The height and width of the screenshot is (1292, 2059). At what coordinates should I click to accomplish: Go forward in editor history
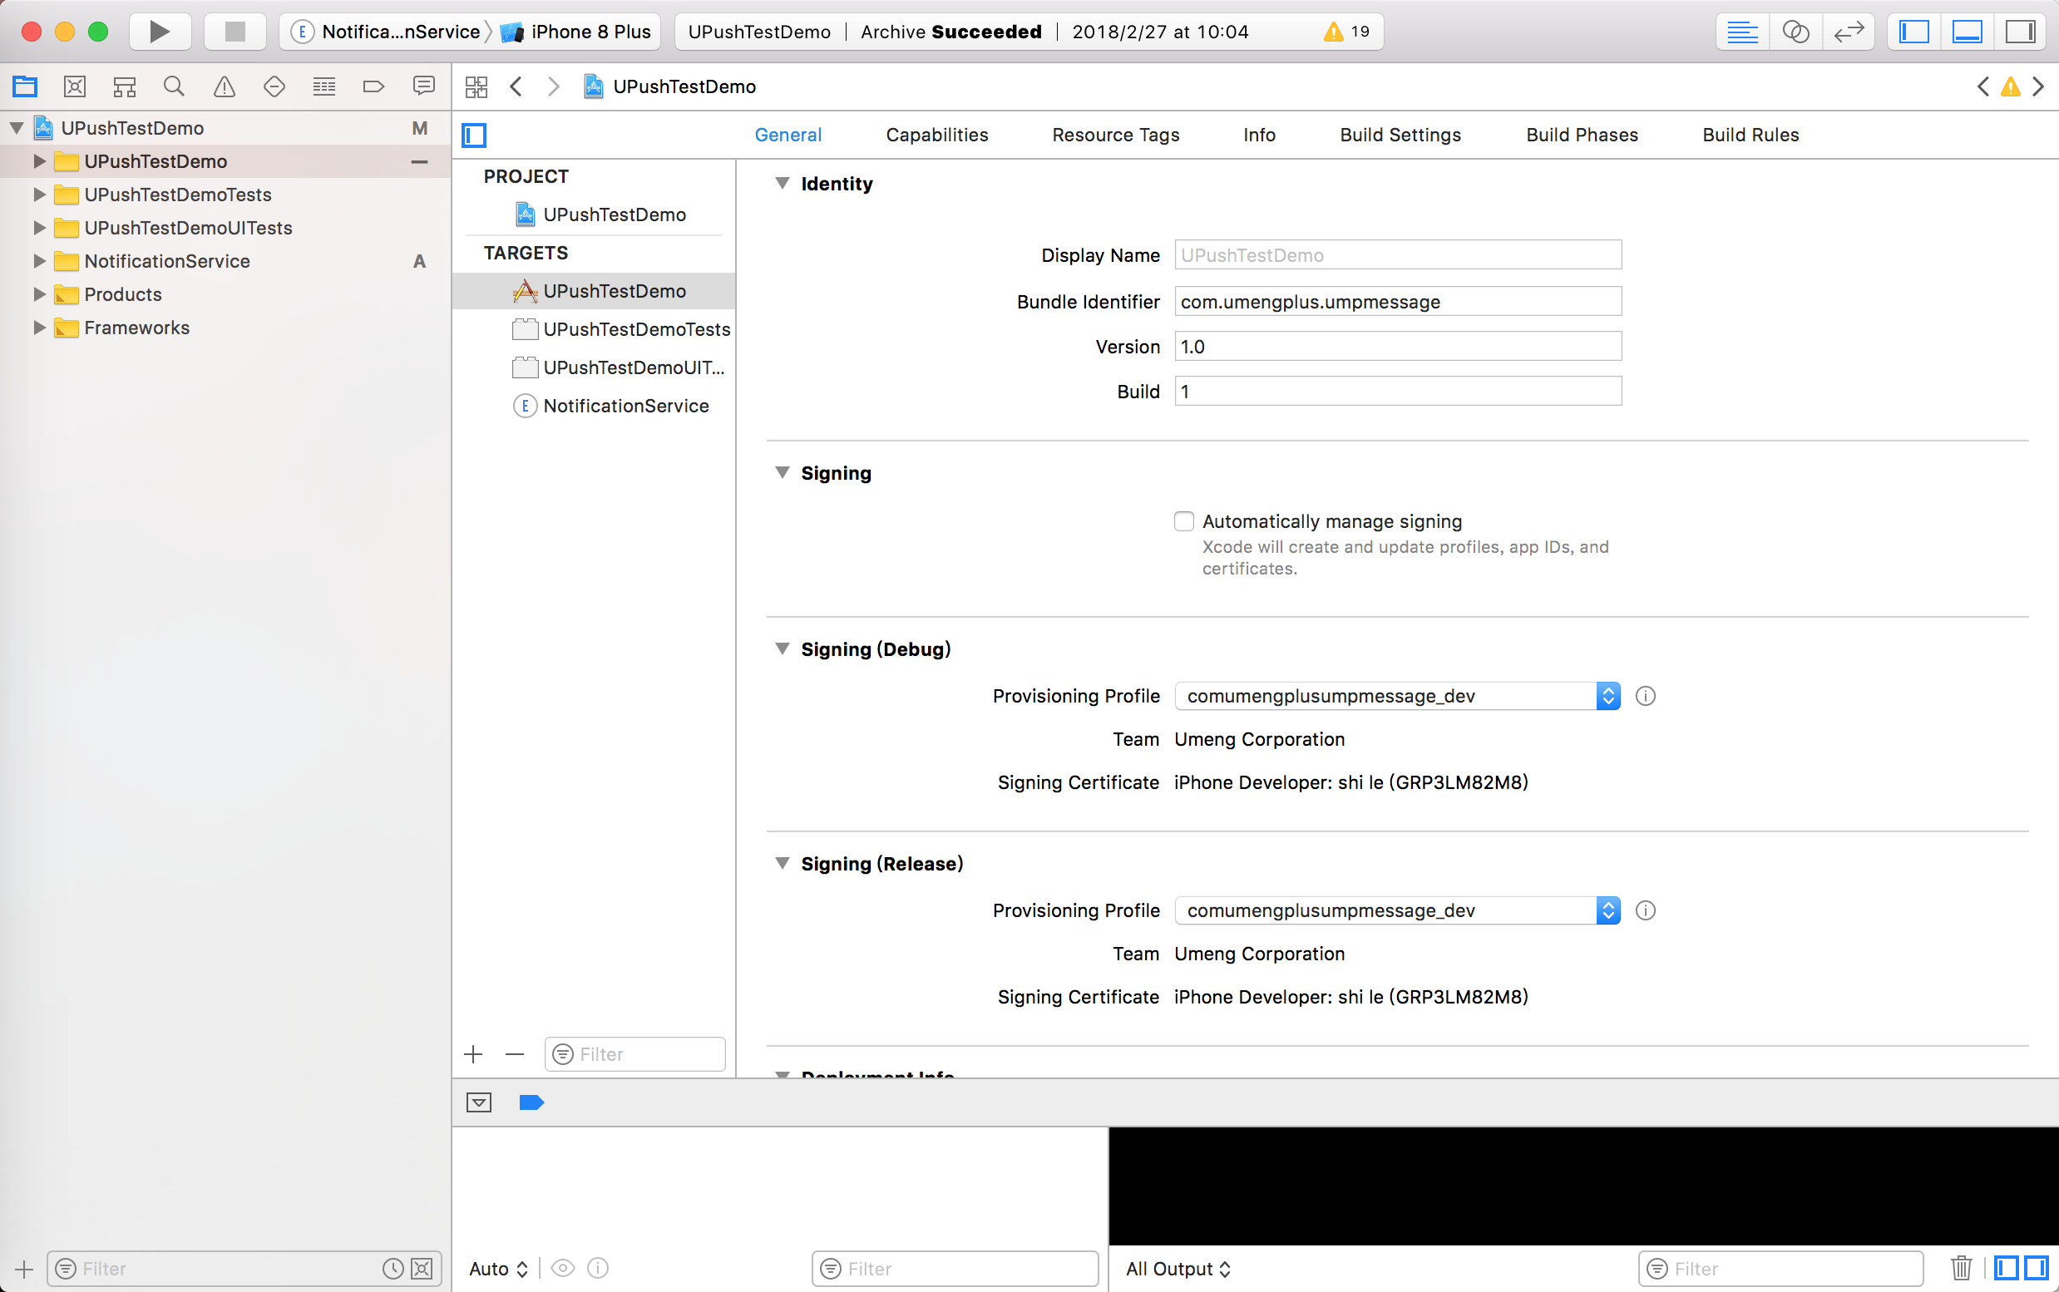(x=554, y=86)
